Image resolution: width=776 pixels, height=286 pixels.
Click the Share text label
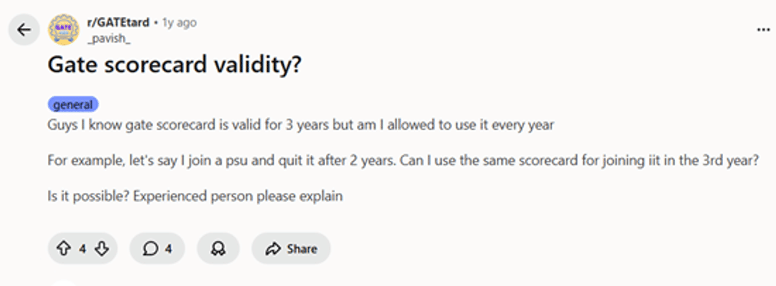tap(302, 249)
